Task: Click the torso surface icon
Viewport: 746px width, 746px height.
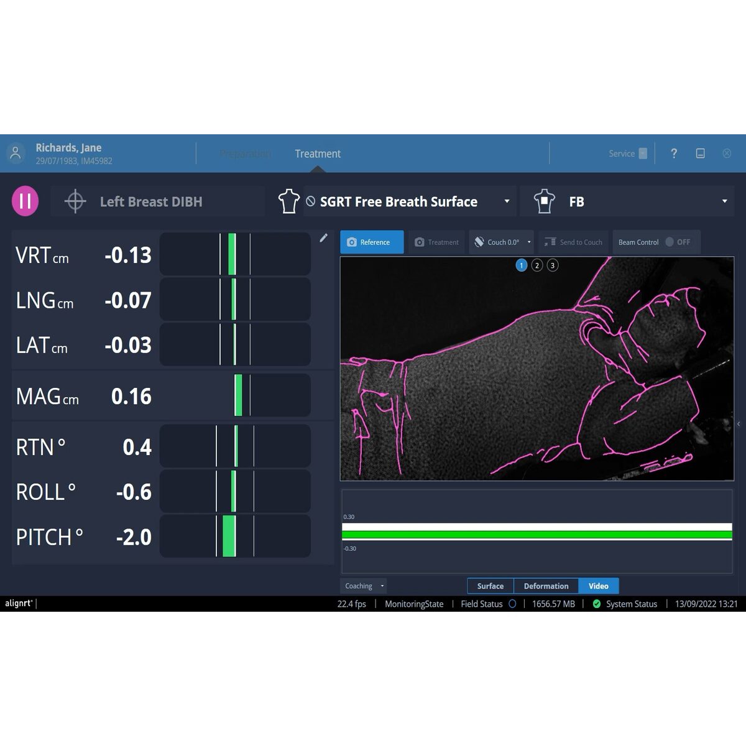Action: tap(288, 201)
